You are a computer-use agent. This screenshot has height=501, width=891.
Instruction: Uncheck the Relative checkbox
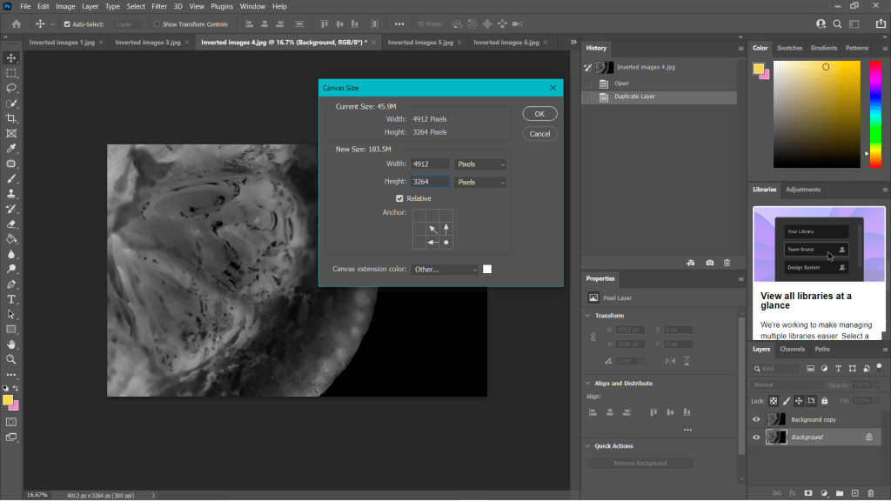pos(399,198)
